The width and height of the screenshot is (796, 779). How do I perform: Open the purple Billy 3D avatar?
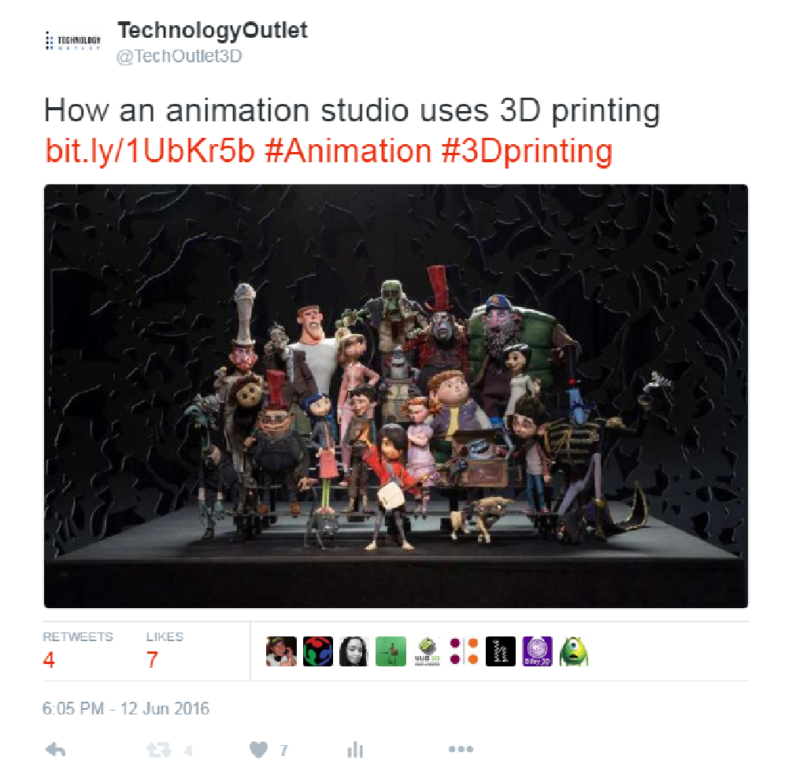point(537,651)
